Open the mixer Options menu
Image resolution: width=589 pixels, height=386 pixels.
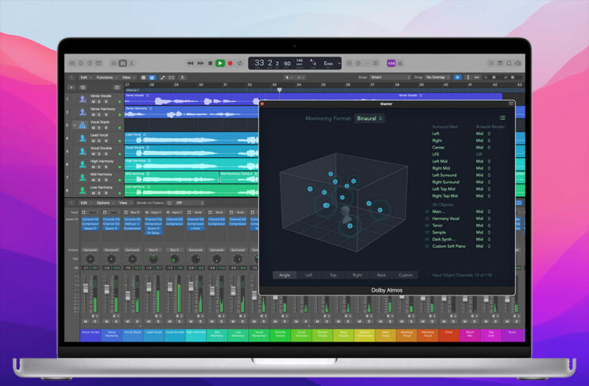(104, 203)
